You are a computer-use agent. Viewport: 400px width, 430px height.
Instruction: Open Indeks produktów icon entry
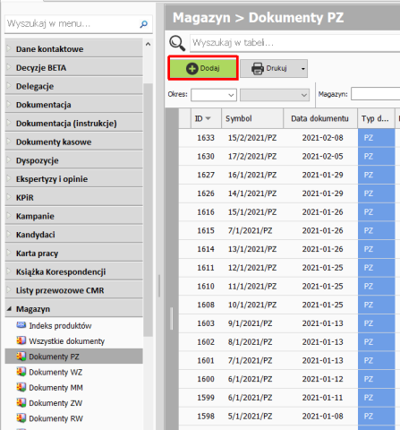point(21,325)
